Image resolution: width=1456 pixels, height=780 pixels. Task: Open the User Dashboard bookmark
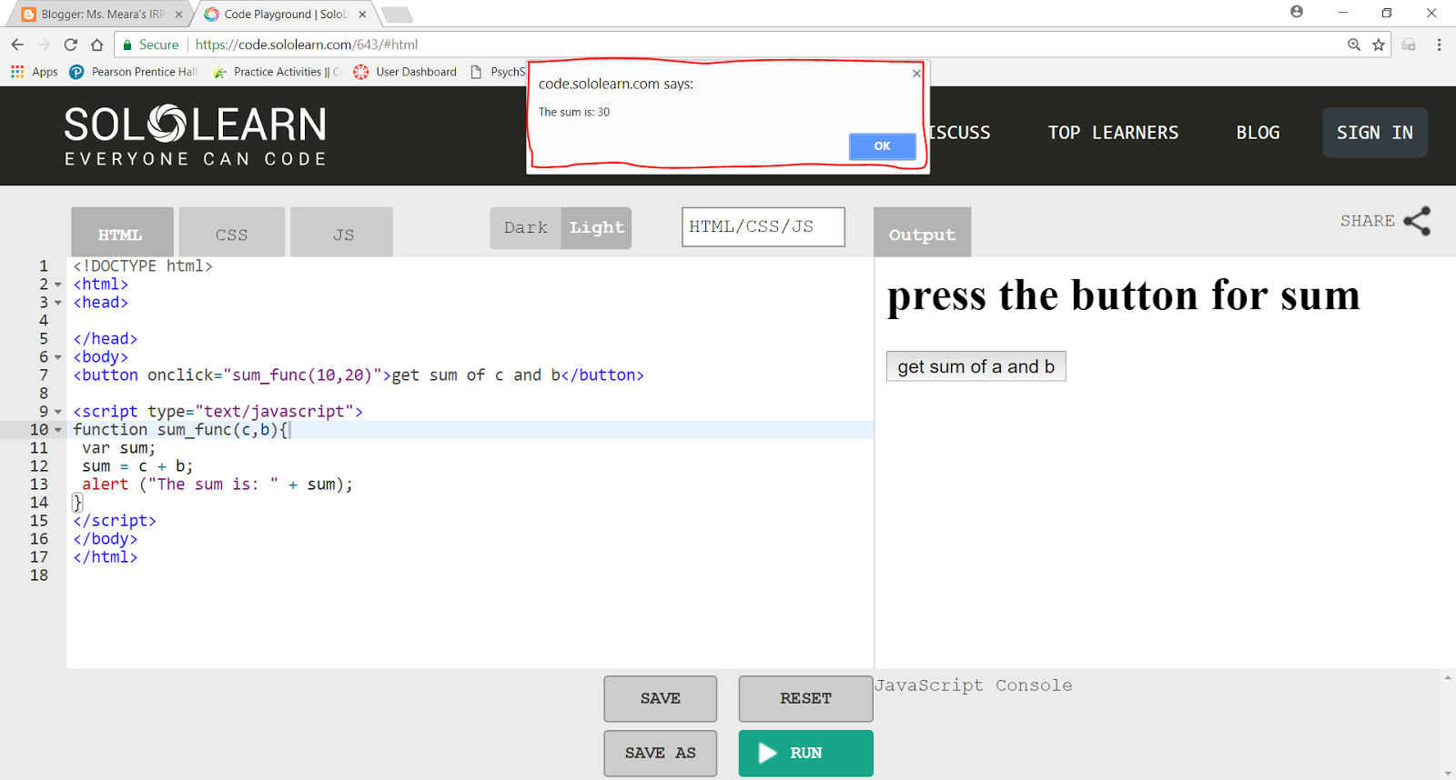406,72
